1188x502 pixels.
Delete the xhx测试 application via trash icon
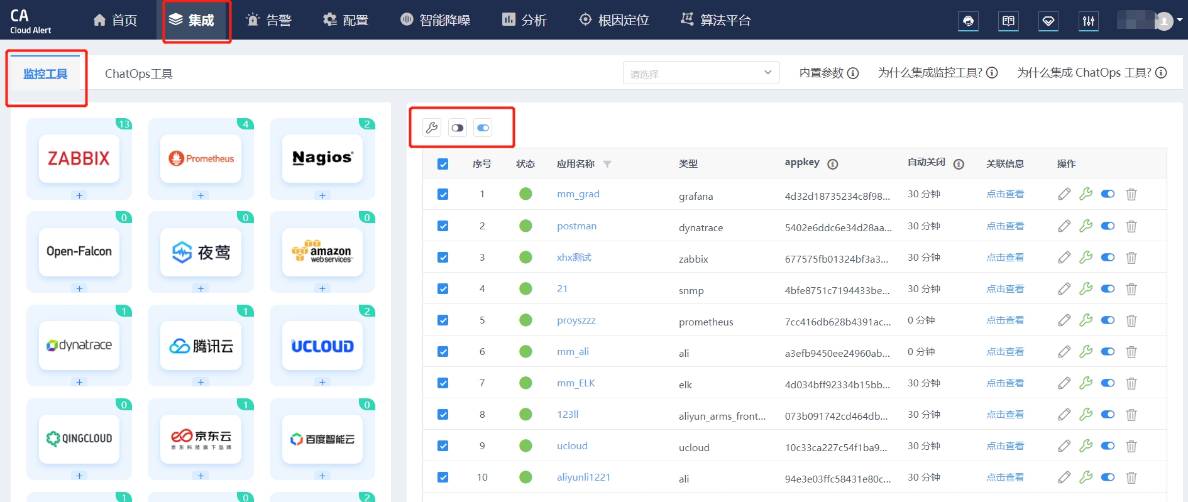(1131, 257)
